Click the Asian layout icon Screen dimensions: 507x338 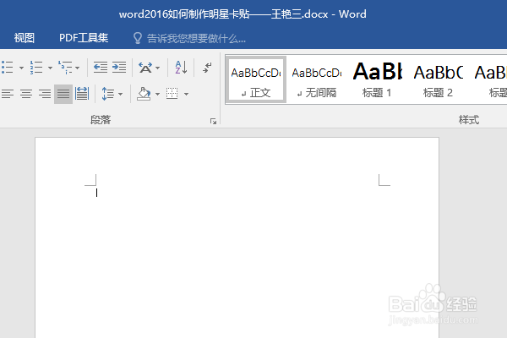(x=145, y=68)
